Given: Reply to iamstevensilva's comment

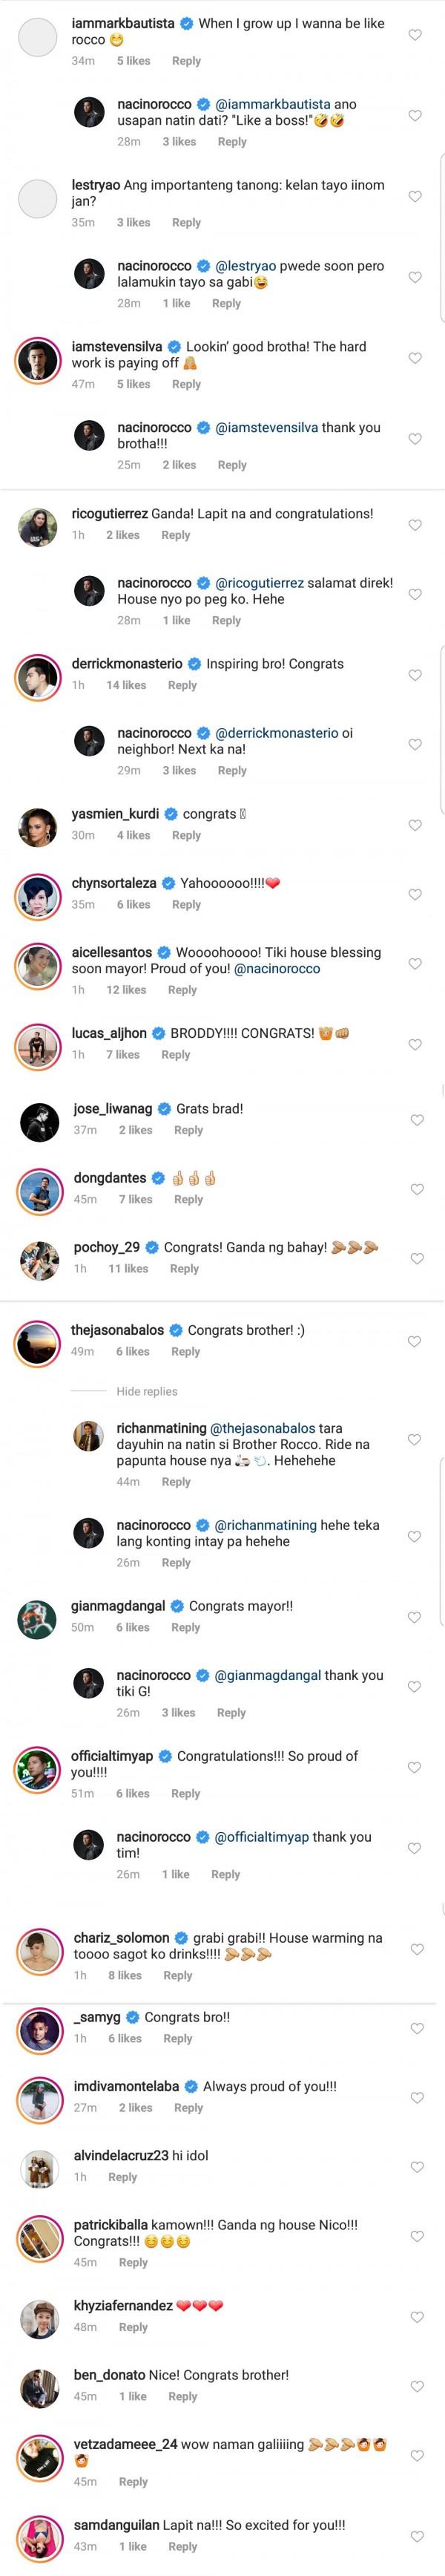Looking at the screenshot, I should (186, 384).
